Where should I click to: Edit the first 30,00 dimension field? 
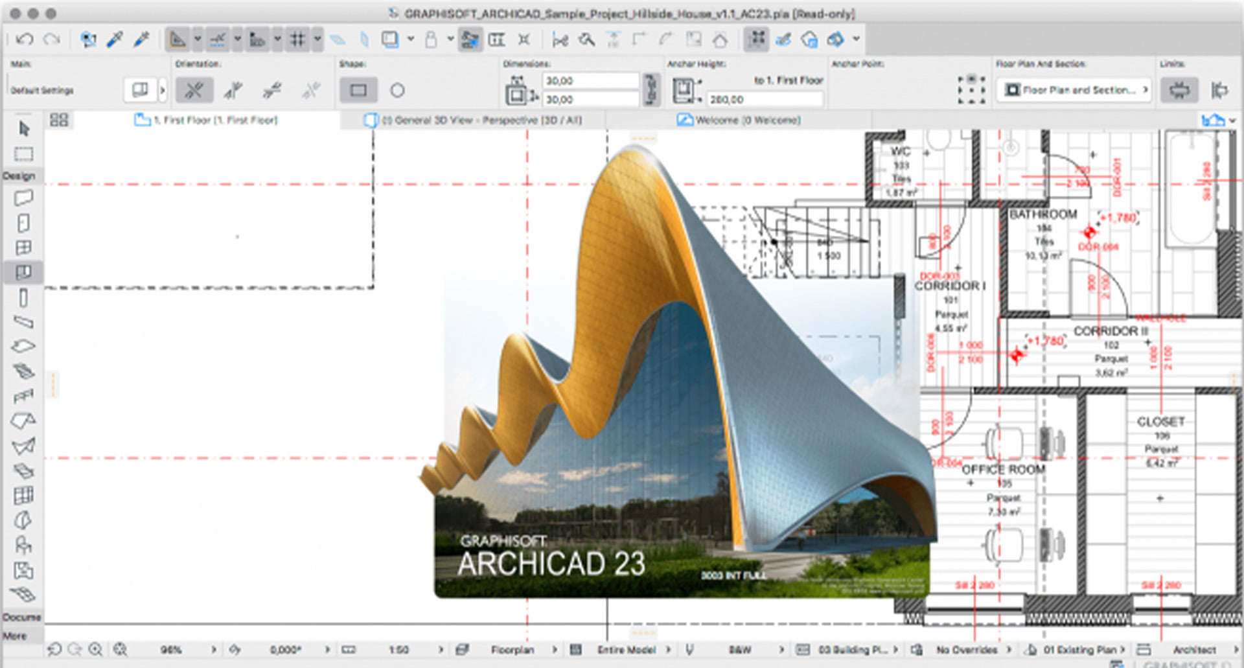[590, 80]
